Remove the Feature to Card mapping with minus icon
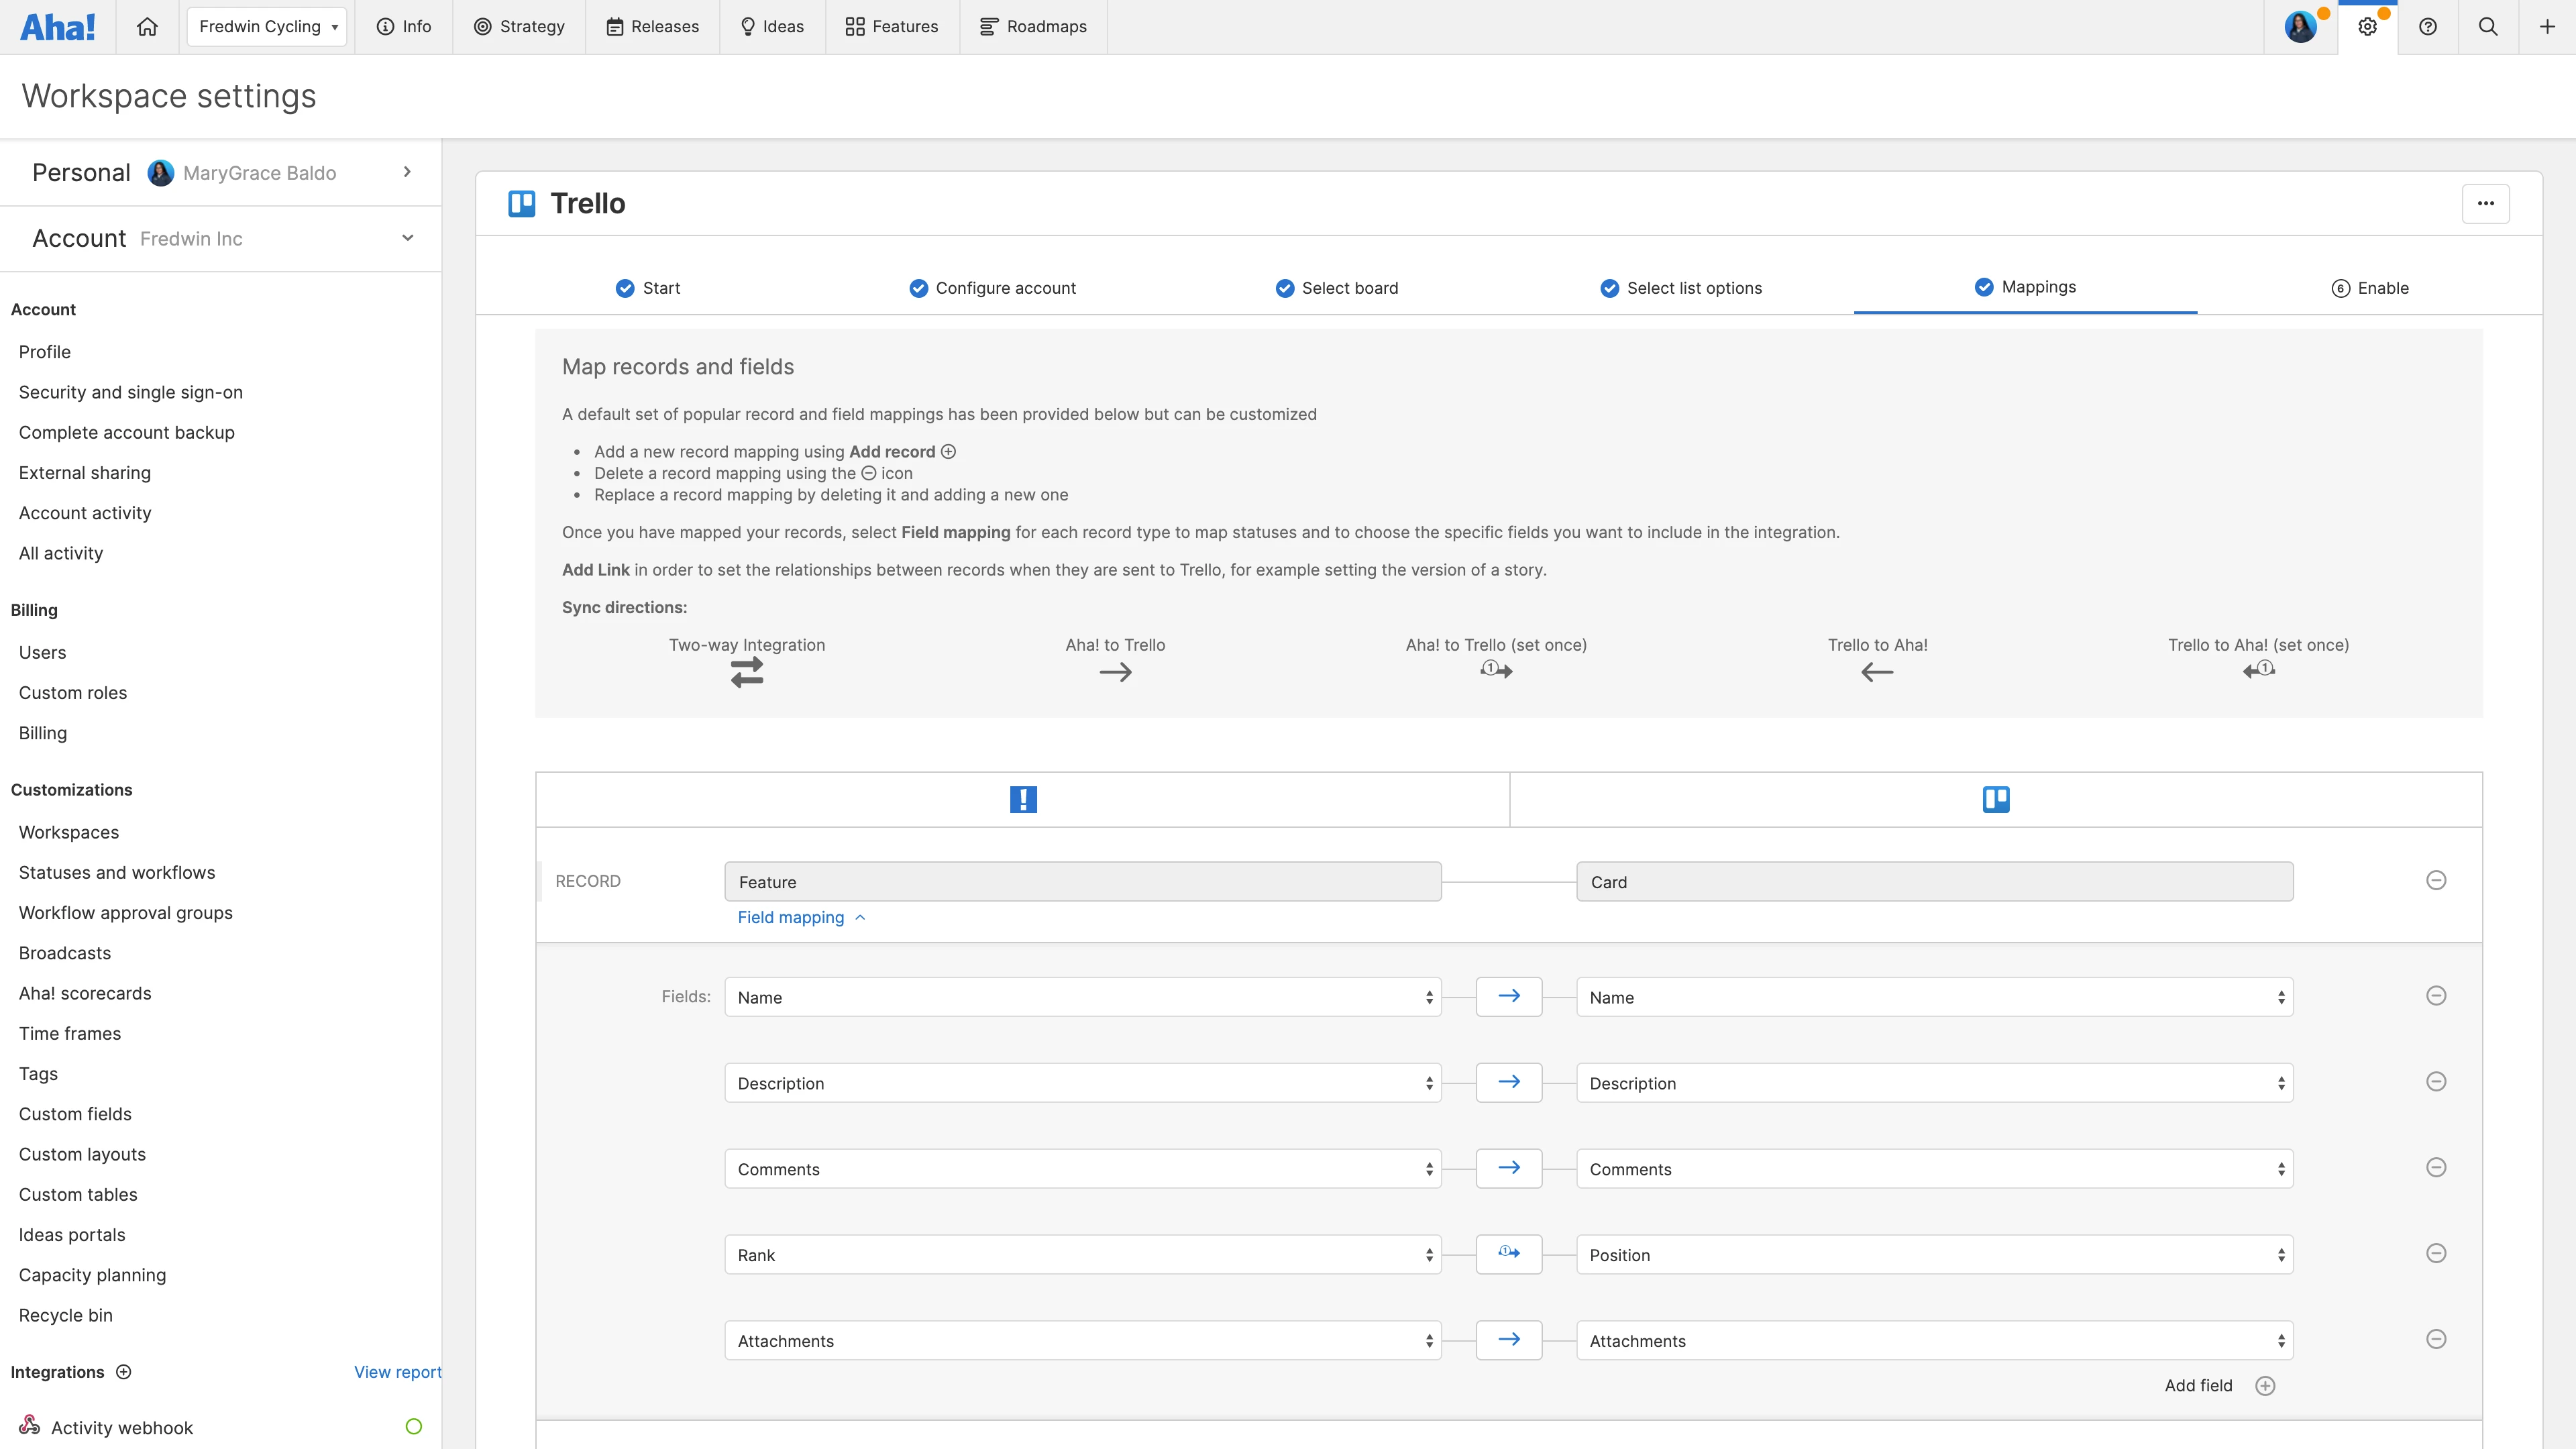This screenshot has height=1449, width=2576. click(x=2437, y=881)
